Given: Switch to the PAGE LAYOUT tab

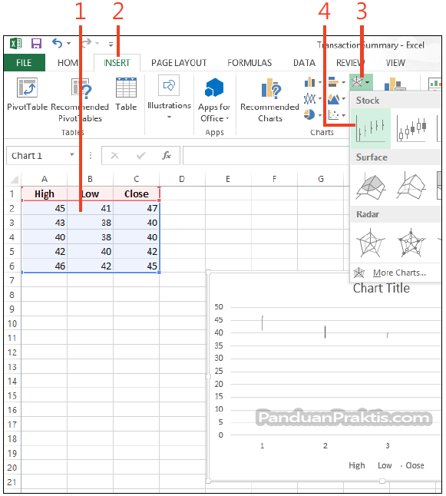Looking at the screenshot, I should pyautogui.click(x=179, y=63).
